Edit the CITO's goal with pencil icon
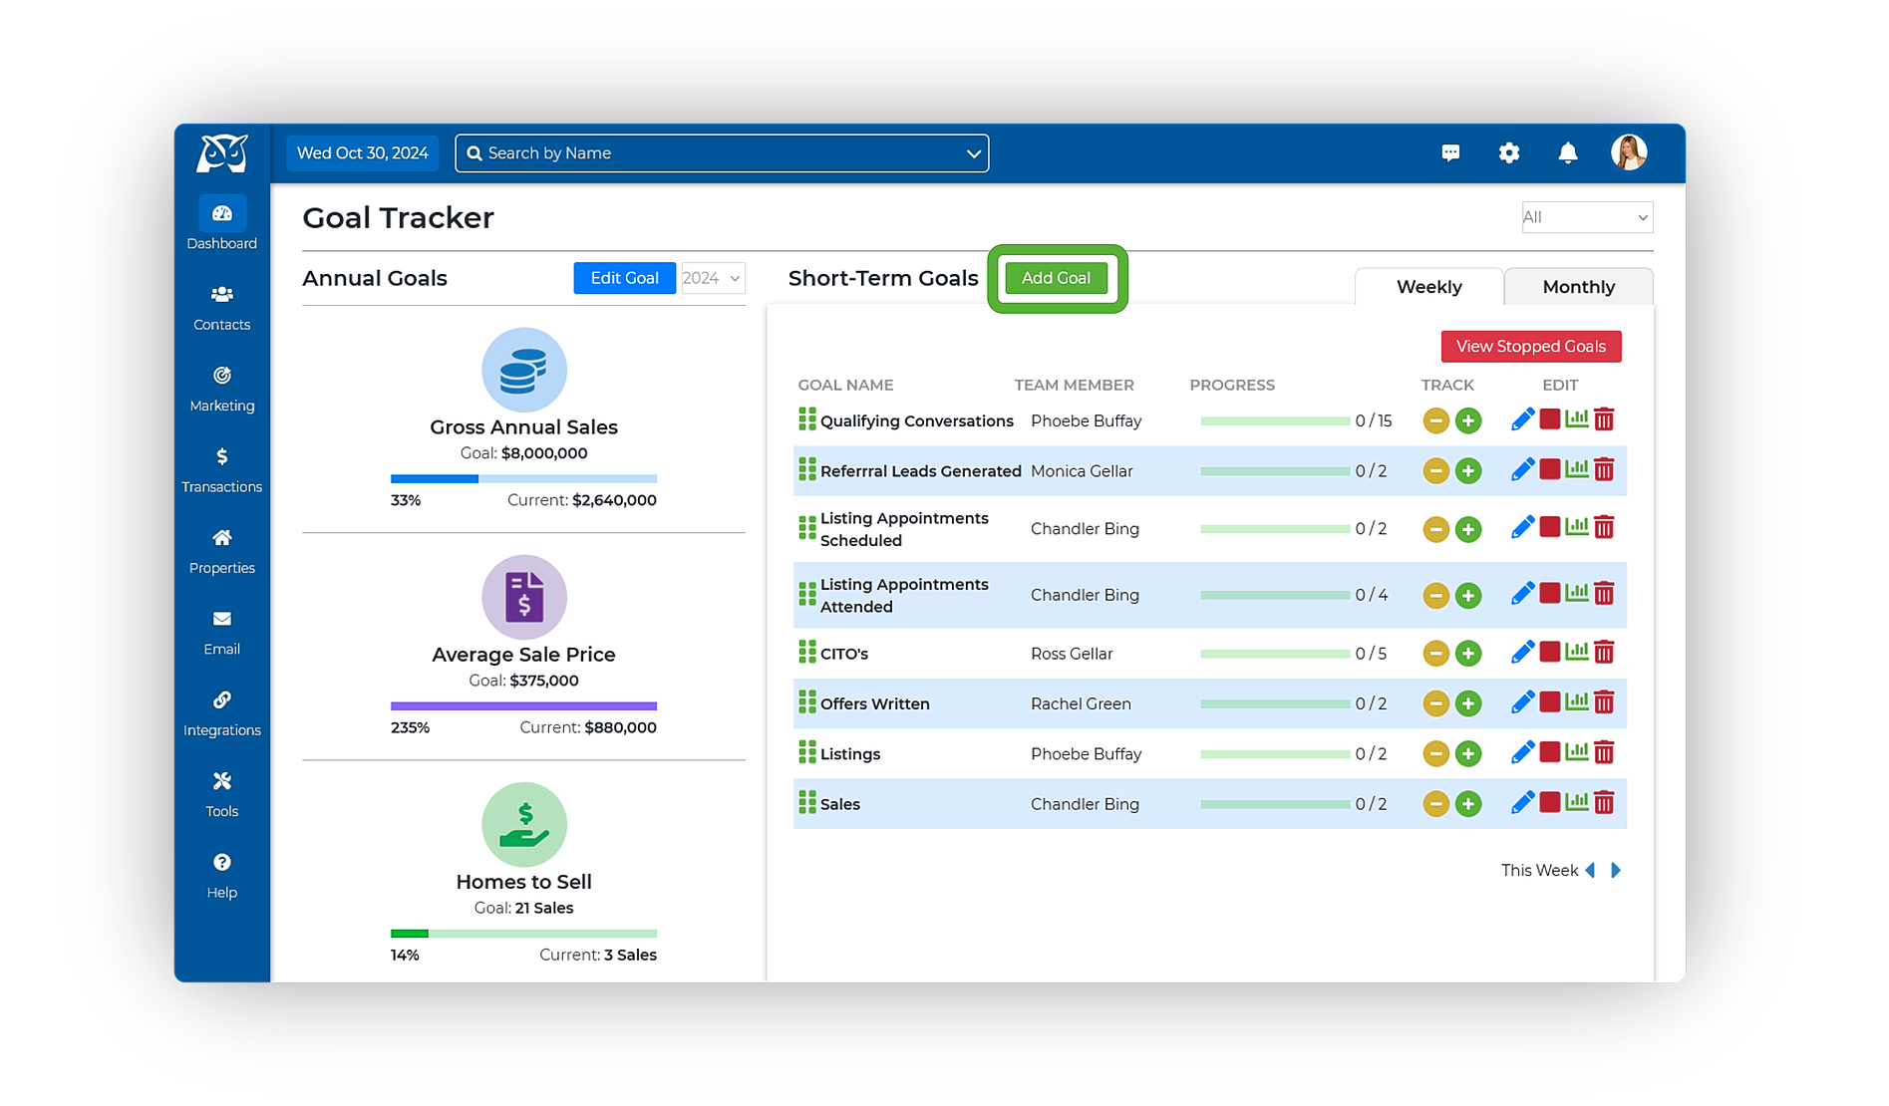Viewport: 1889px width, 1106px height. tap(1522, 653)
